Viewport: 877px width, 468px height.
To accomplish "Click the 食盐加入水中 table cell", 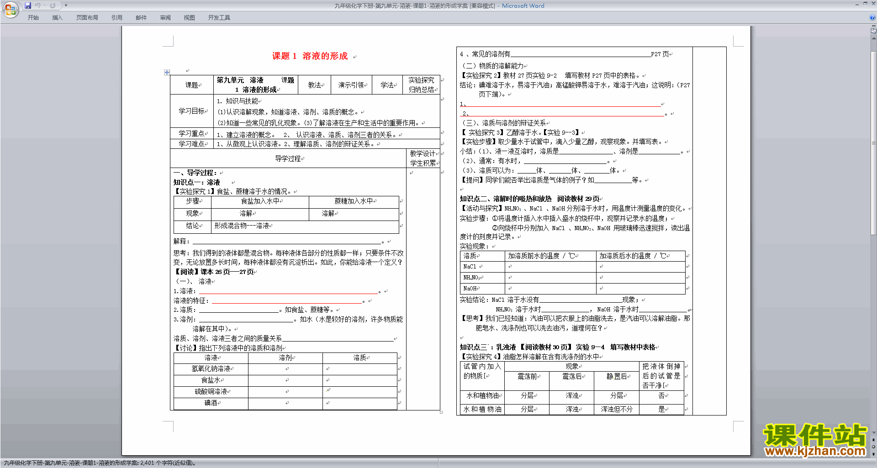I will (260, 201).
